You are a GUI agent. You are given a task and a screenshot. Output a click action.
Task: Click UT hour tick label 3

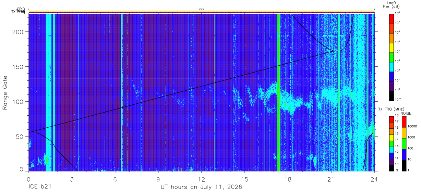click(72, 179)
